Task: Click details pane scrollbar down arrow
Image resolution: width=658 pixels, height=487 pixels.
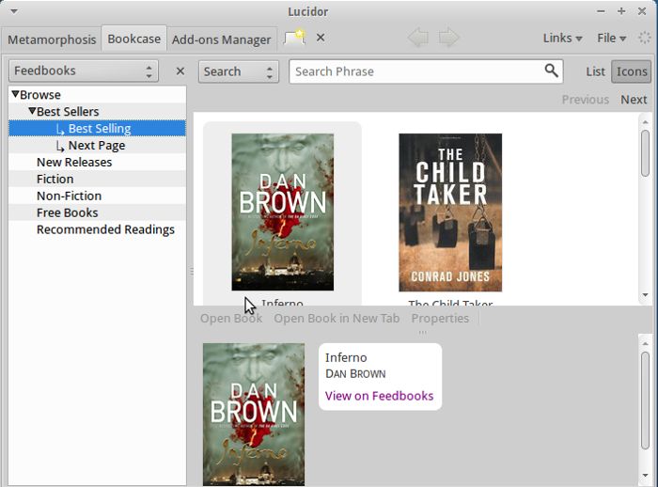Action: point(645,475)
